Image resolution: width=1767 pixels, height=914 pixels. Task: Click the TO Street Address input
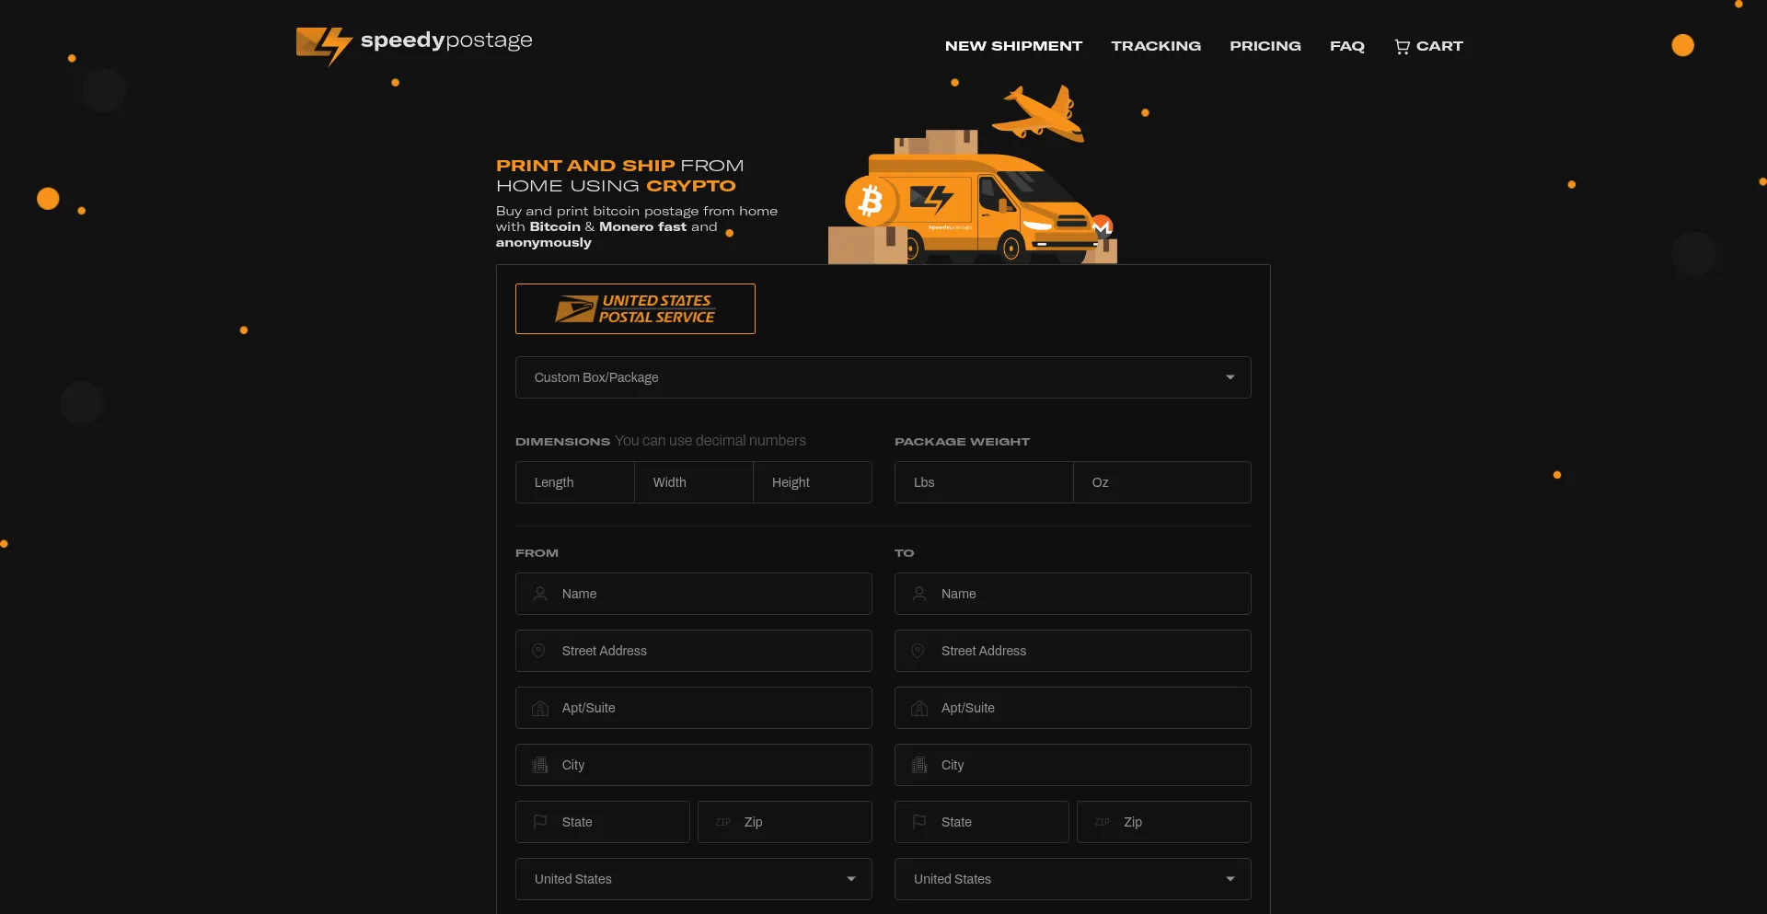1073,651
